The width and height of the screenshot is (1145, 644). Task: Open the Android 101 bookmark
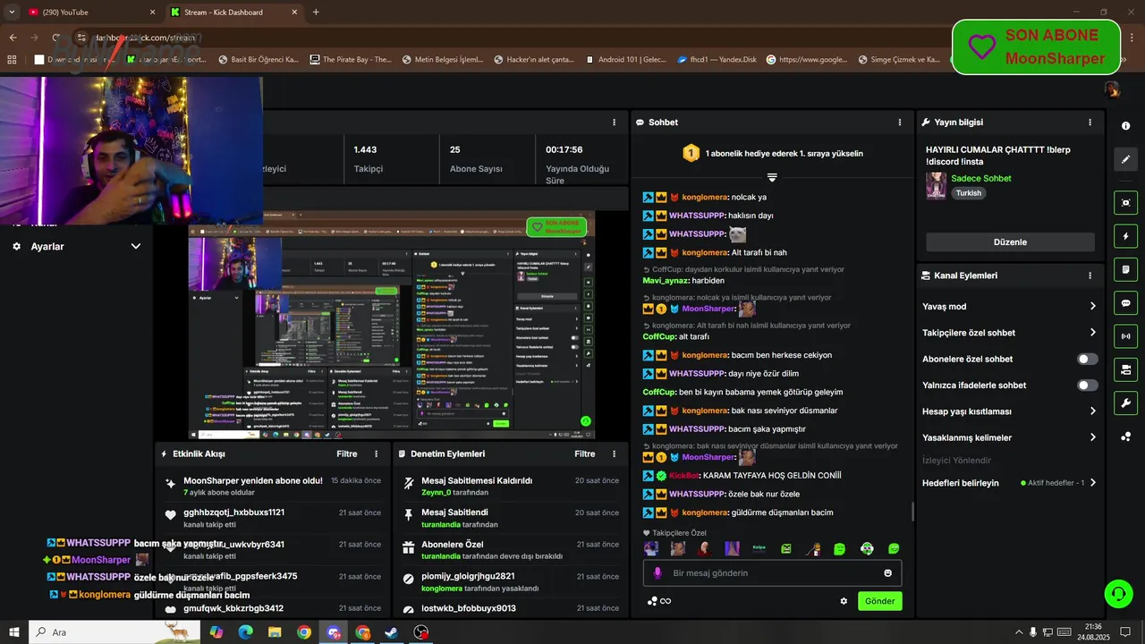click(x=625, y=60)
